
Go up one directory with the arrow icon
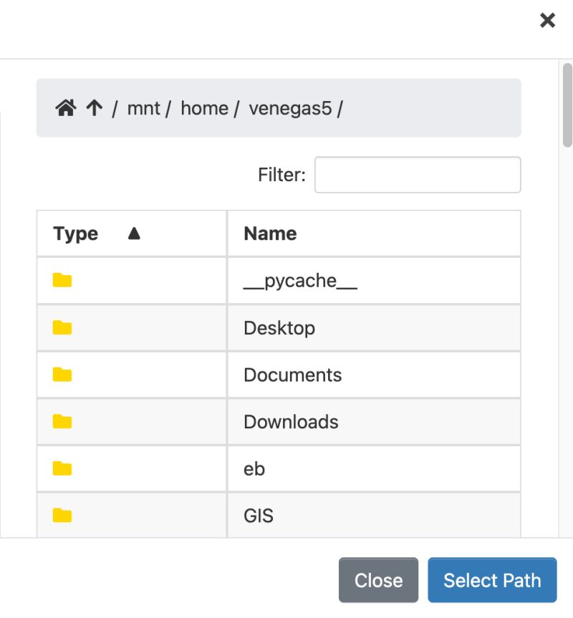pos(94,107)
